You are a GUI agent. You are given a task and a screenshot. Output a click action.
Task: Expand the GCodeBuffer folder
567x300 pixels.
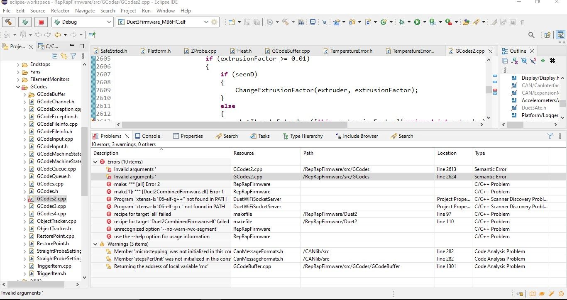pyautogui.click(x=24, y=94)
